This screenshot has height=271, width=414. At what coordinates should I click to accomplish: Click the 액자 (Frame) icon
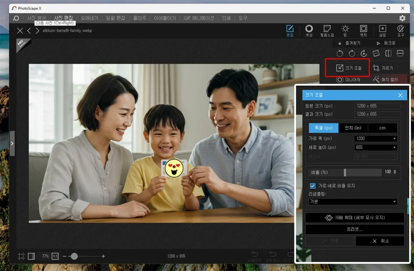point(363,30)
